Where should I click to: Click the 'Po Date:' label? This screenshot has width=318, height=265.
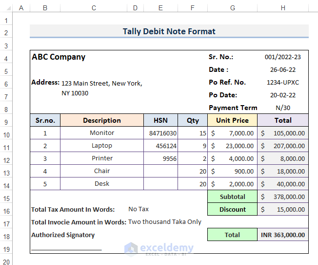pyautogui.click(x=223, y=95)
